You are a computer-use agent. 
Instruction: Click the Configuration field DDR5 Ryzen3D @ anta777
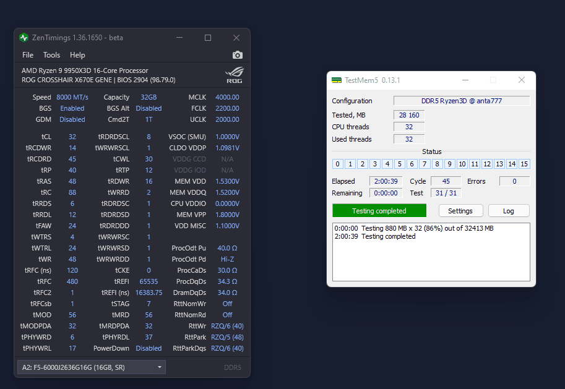[462, 101]
